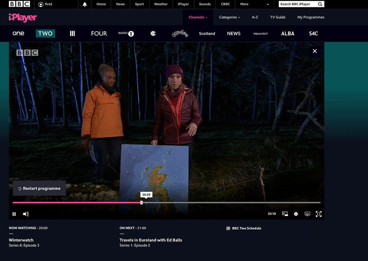Image resolution: width=368 pixels, height=261 pixels.
Task: Expand the Channels dropdown
Action: 198,17
